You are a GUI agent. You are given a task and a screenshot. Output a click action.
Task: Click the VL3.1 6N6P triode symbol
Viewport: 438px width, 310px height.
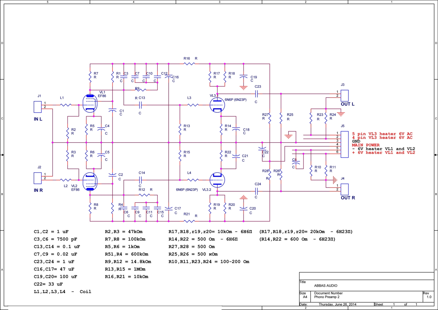pyautogui.click(x=217, y=105)
